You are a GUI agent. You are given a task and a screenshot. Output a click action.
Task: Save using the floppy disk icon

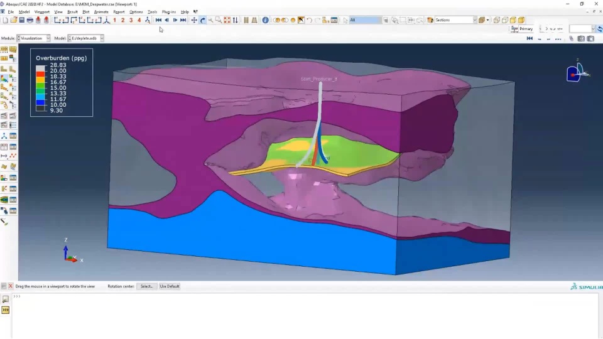(x=21, y=20)
